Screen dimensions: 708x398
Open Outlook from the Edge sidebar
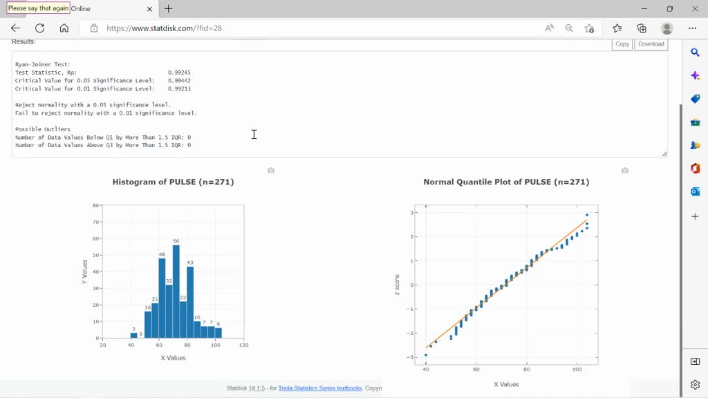(695, 191)
